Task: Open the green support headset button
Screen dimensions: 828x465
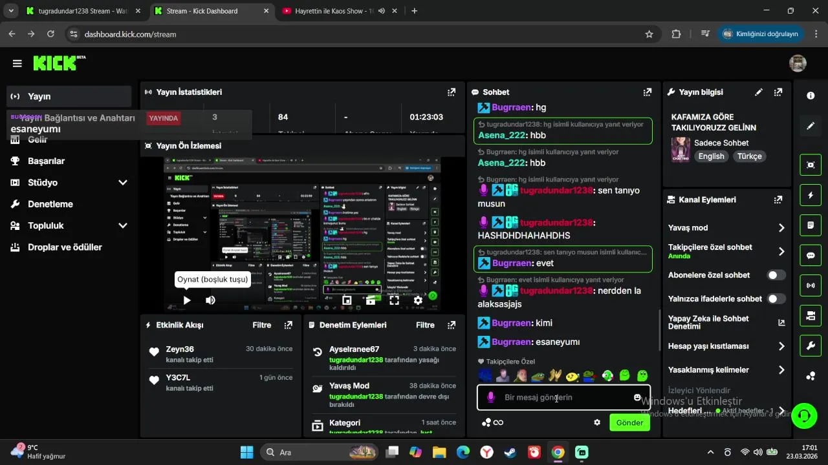Action: tap(804, 415)
